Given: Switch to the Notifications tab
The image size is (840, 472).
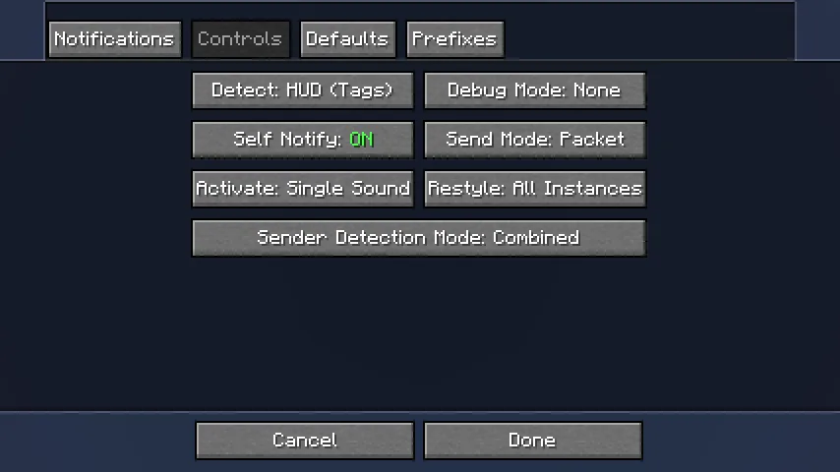Looking at the screenshot, I should pyautogui.click(x=115, y=39).
